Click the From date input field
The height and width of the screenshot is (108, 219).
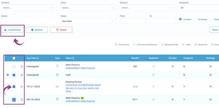(x=133, y=21)
